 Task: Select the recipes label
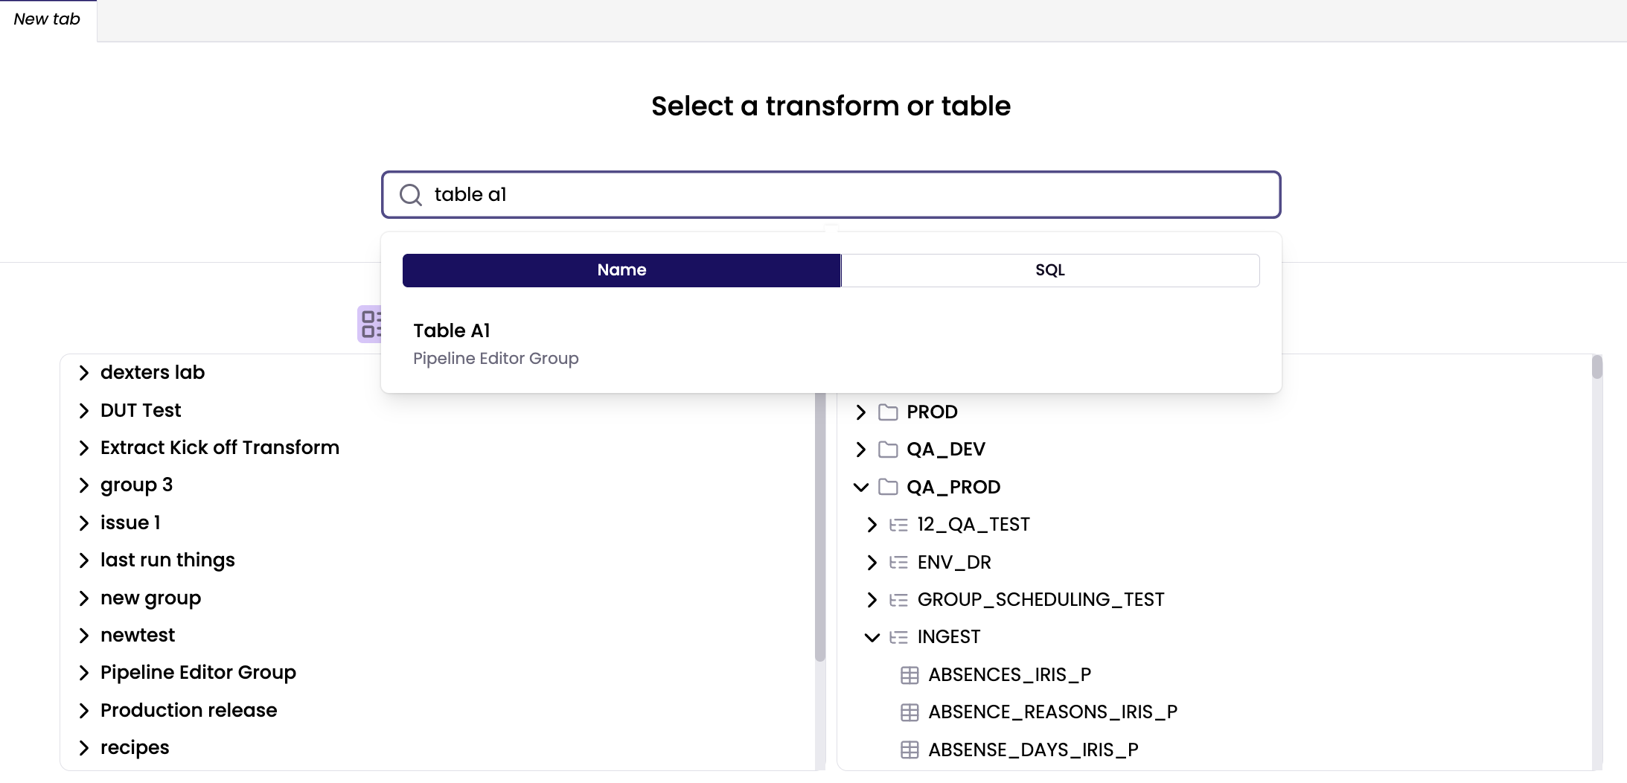pyautogui.click(x=135, y=748)
